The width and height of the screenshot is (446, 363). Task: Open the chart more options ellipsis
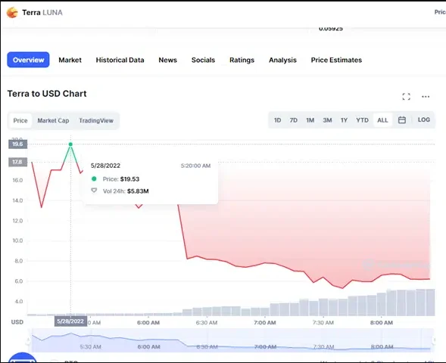point(426,97)
